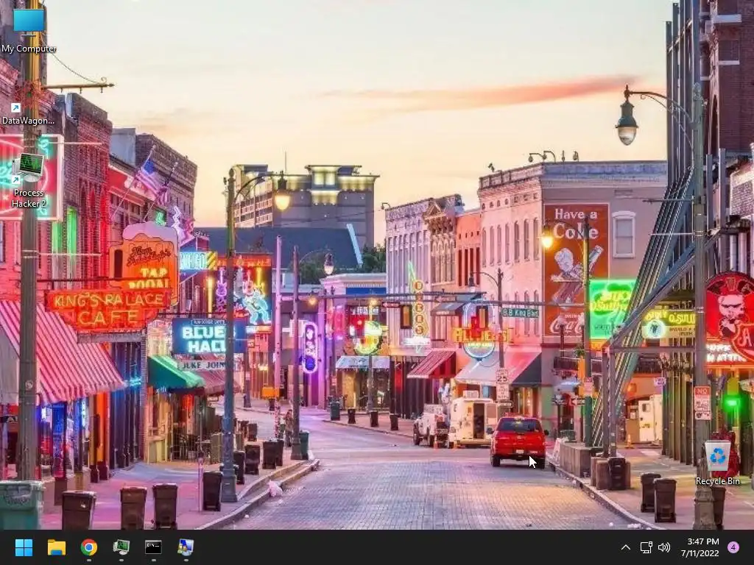Screen dimensions: 754x565
Task: Open network status in the system tray
Action: pos(646,547)
